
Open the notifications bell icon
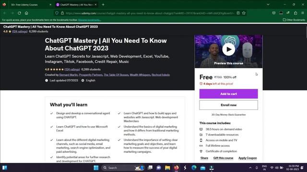[x=302, y=168]
